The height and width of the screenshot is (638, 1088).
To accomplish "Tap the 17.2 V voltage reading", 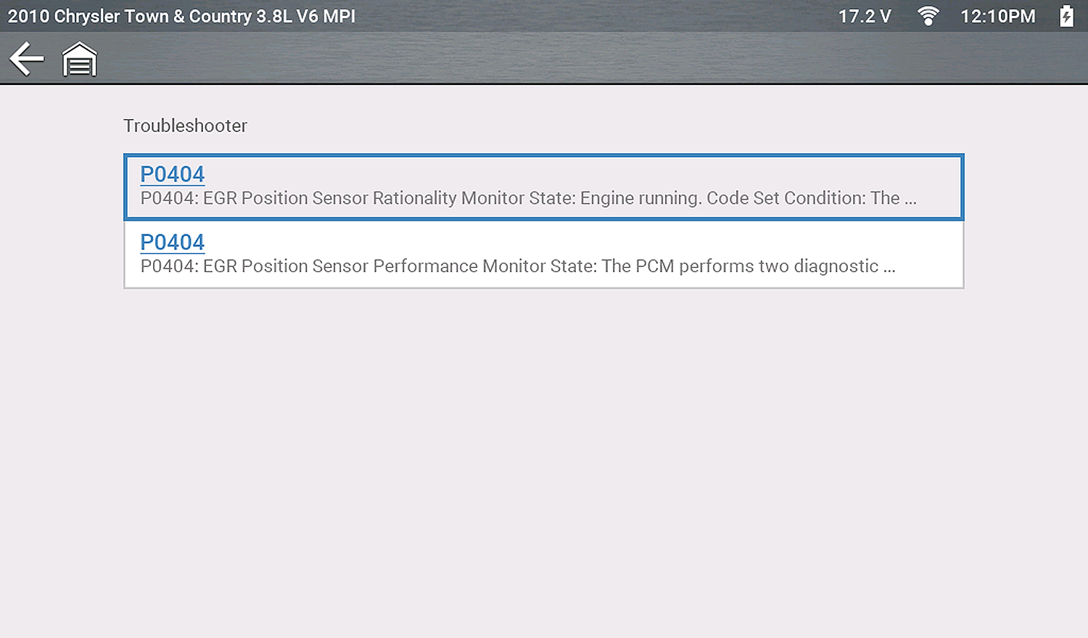I will tap(865, 16).
